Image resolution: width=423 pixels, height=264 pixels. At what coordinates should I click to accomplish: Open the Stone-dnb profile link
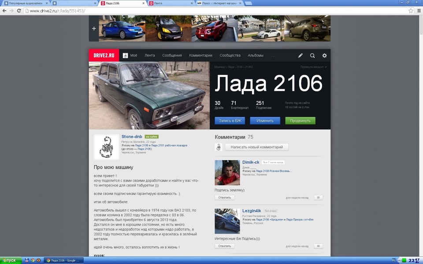tap(132, 136)
